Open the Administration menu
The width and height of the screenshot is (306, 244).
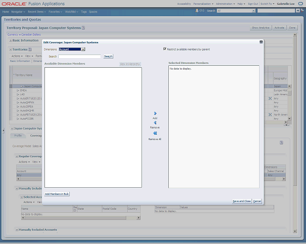(225, 4)
